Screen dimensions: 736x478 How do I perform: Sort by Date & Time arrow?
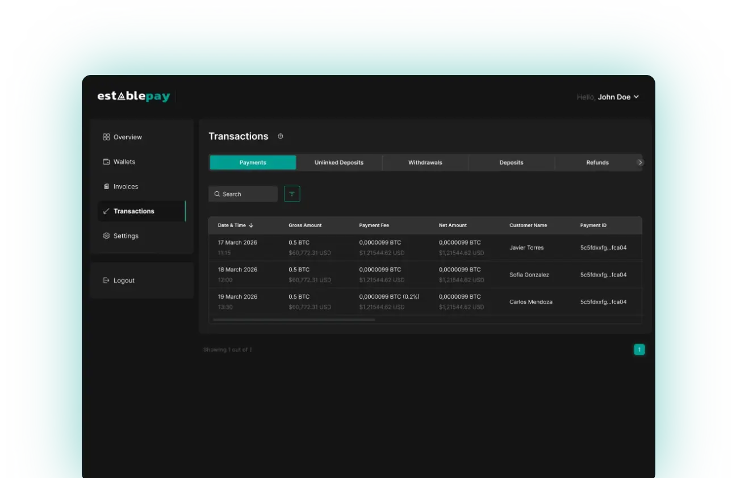(x=251, y=225)
